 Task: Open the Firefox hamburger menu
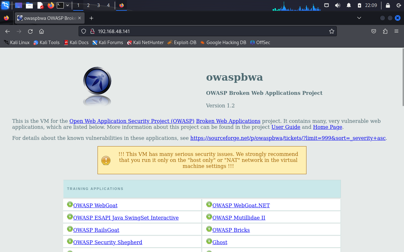click(396, 31)
